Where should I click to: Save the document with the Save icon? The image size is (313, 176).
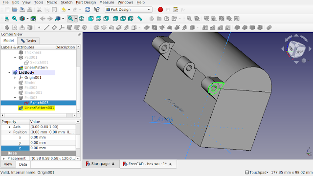[22, 10]
